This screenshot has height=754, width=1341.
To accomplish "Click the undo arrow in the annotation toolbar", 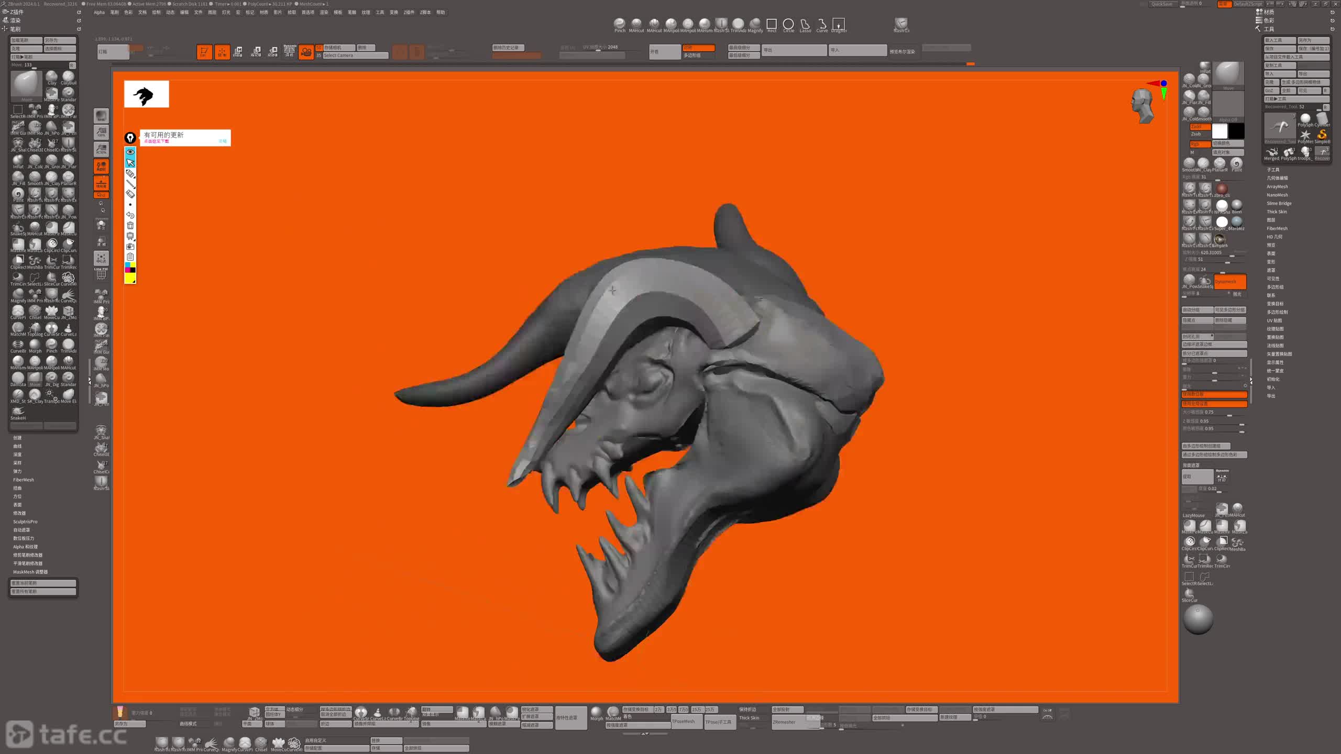I will point(130,215).
